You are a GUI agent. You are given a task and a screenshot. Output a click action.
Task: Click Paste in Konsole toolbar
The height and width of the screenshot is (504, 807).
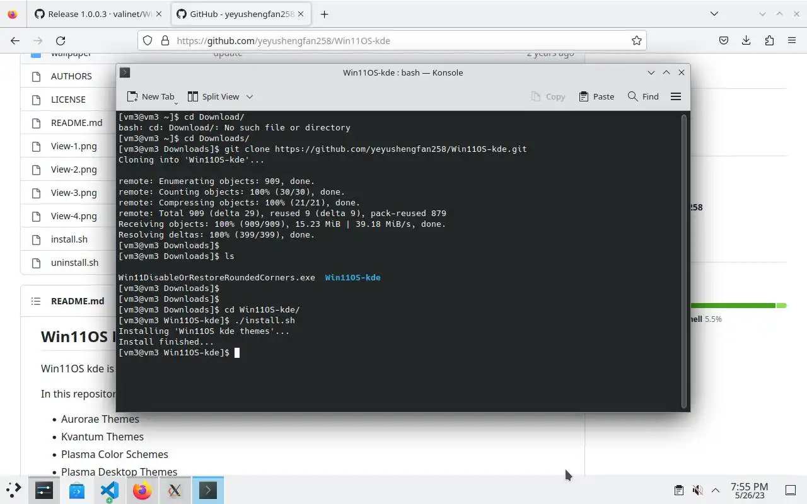tap(596, 96)
